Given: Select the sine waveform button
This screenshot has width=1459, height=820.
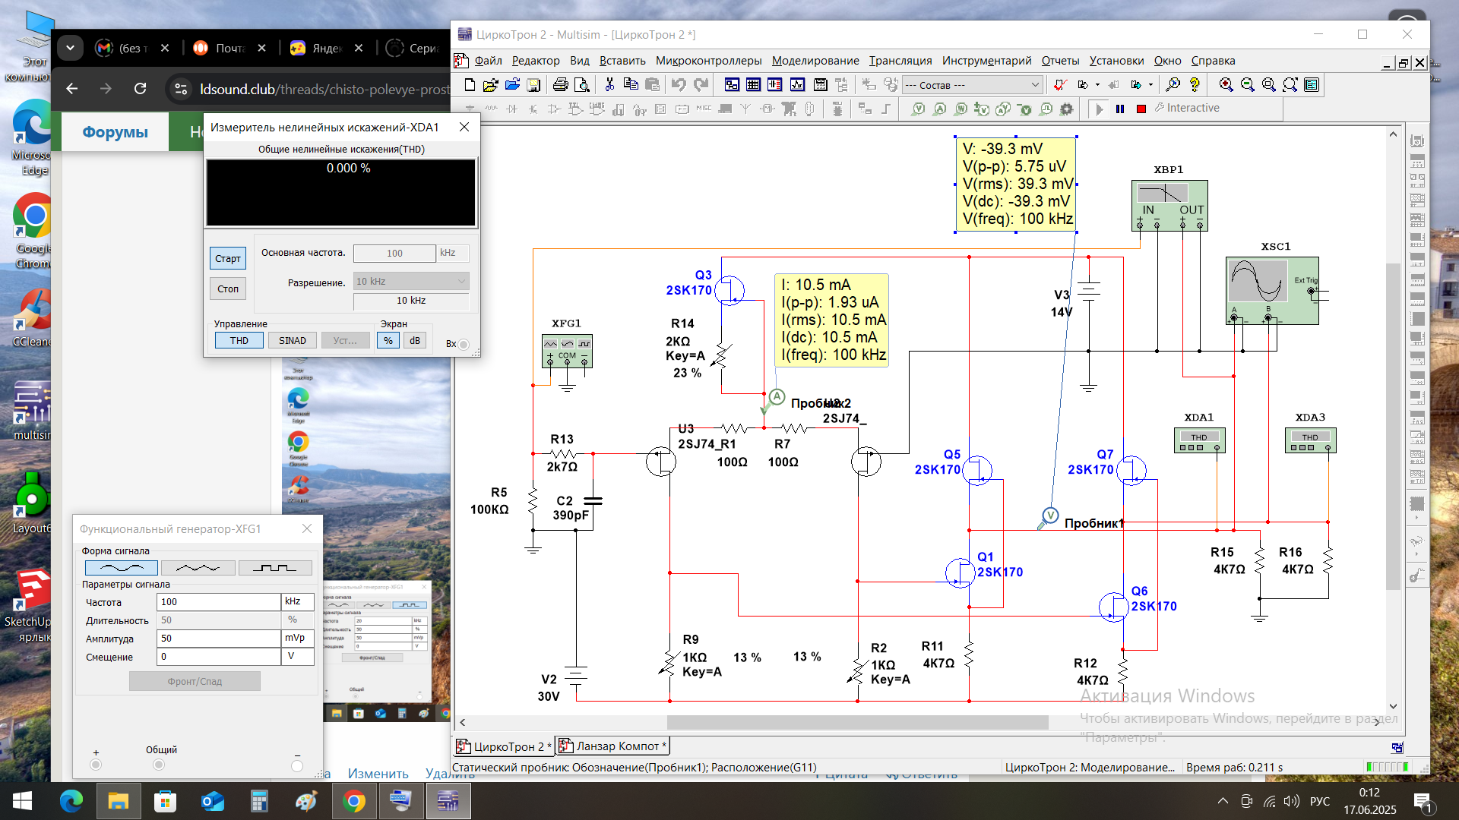Looking at the screenshot, I should click(122, 567).
